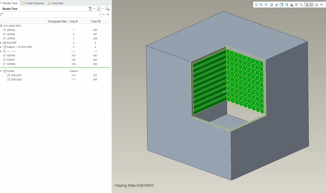
Task: Click the Clipping State:XSEC0002 label
Action: [134, 186]
